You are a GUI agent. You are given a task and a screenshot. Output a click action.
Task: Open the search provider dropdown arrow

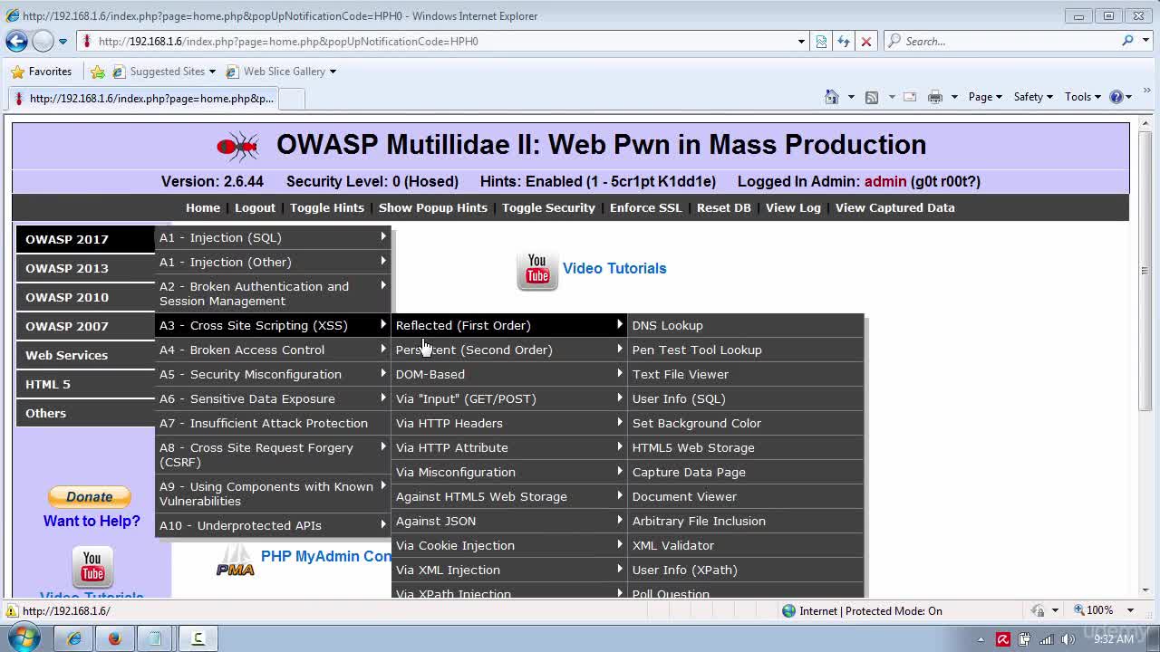coord(1144,41)
